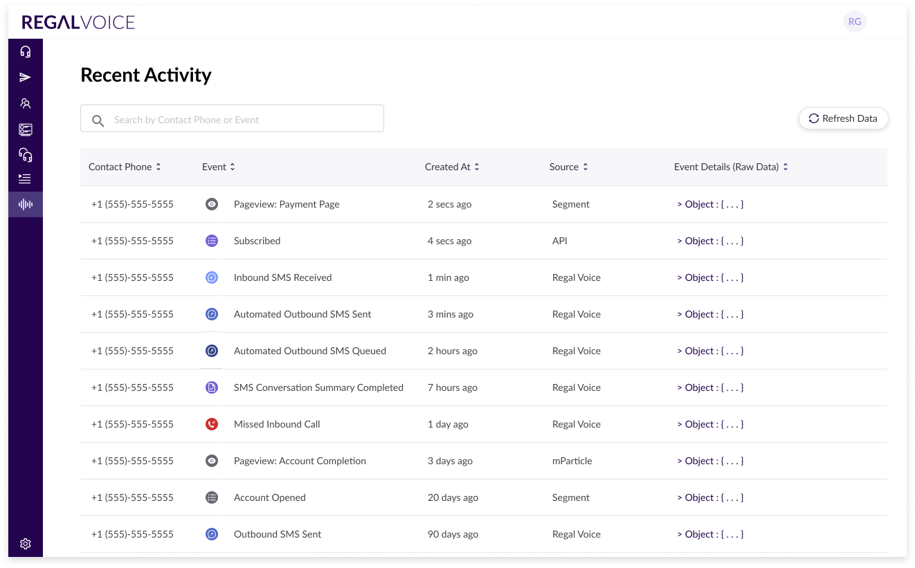
Task: Open settings gear at bottom of sidebar
Action: click(x=26, y=544)
